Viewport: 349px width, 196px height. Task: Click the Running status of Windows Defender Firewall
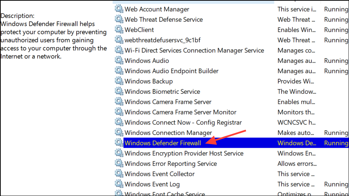click(336, 143)
